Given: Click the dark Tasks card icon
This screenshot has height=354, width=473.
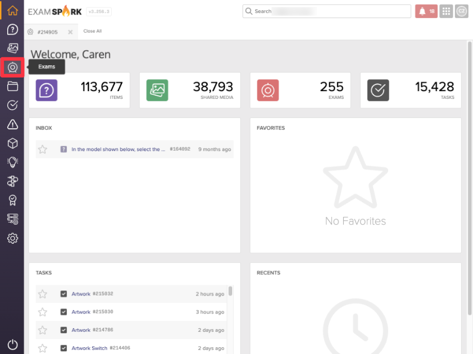Looking at the screenshot, I should (x=378, y=90).
